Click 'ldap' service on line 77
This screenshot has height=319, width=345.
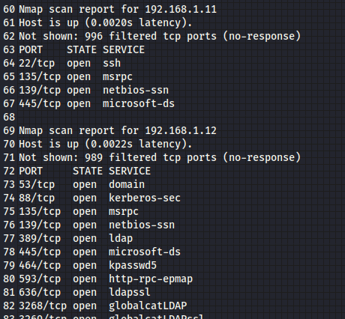121,239
